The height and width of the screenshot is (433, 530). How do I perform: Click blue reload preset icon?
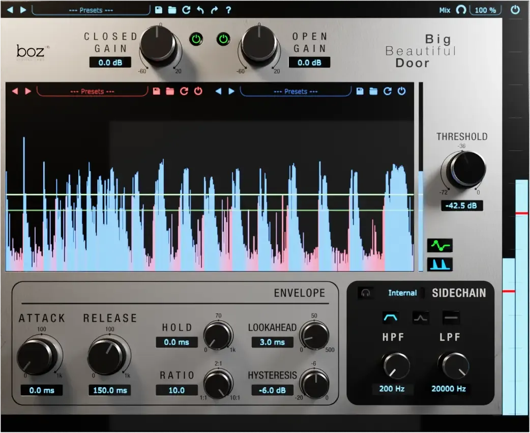coord(388,91)
